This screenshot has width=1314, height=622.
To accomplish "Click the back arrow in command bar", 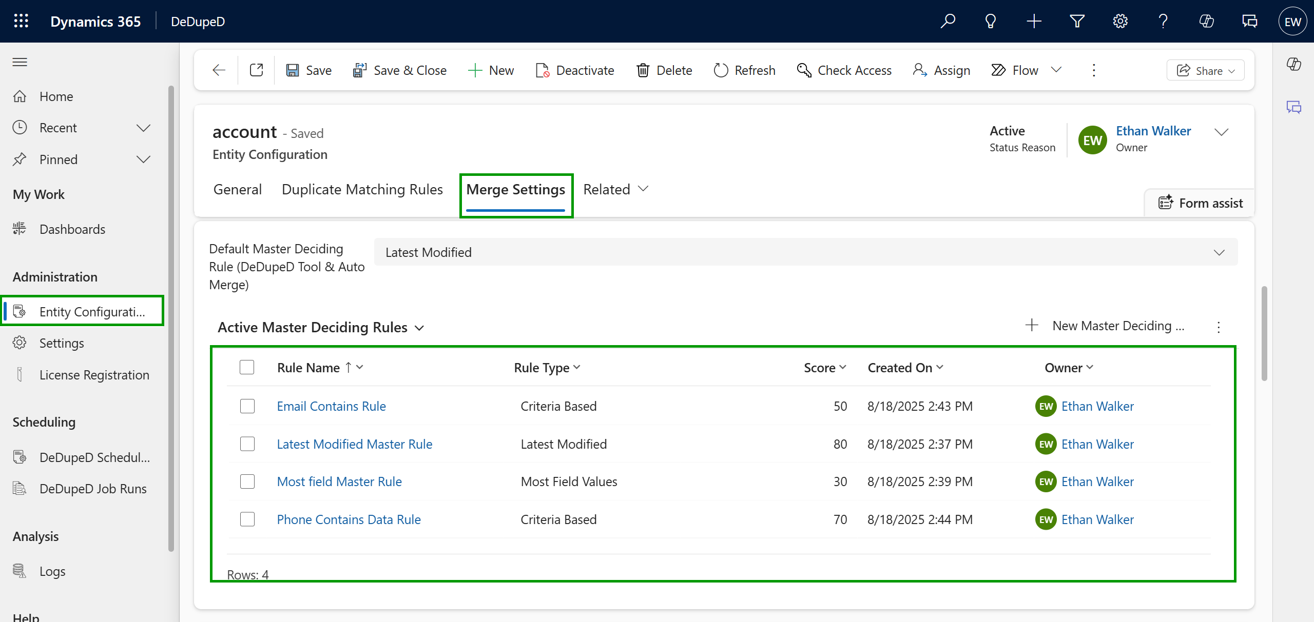I will click(x=219, y=70).
